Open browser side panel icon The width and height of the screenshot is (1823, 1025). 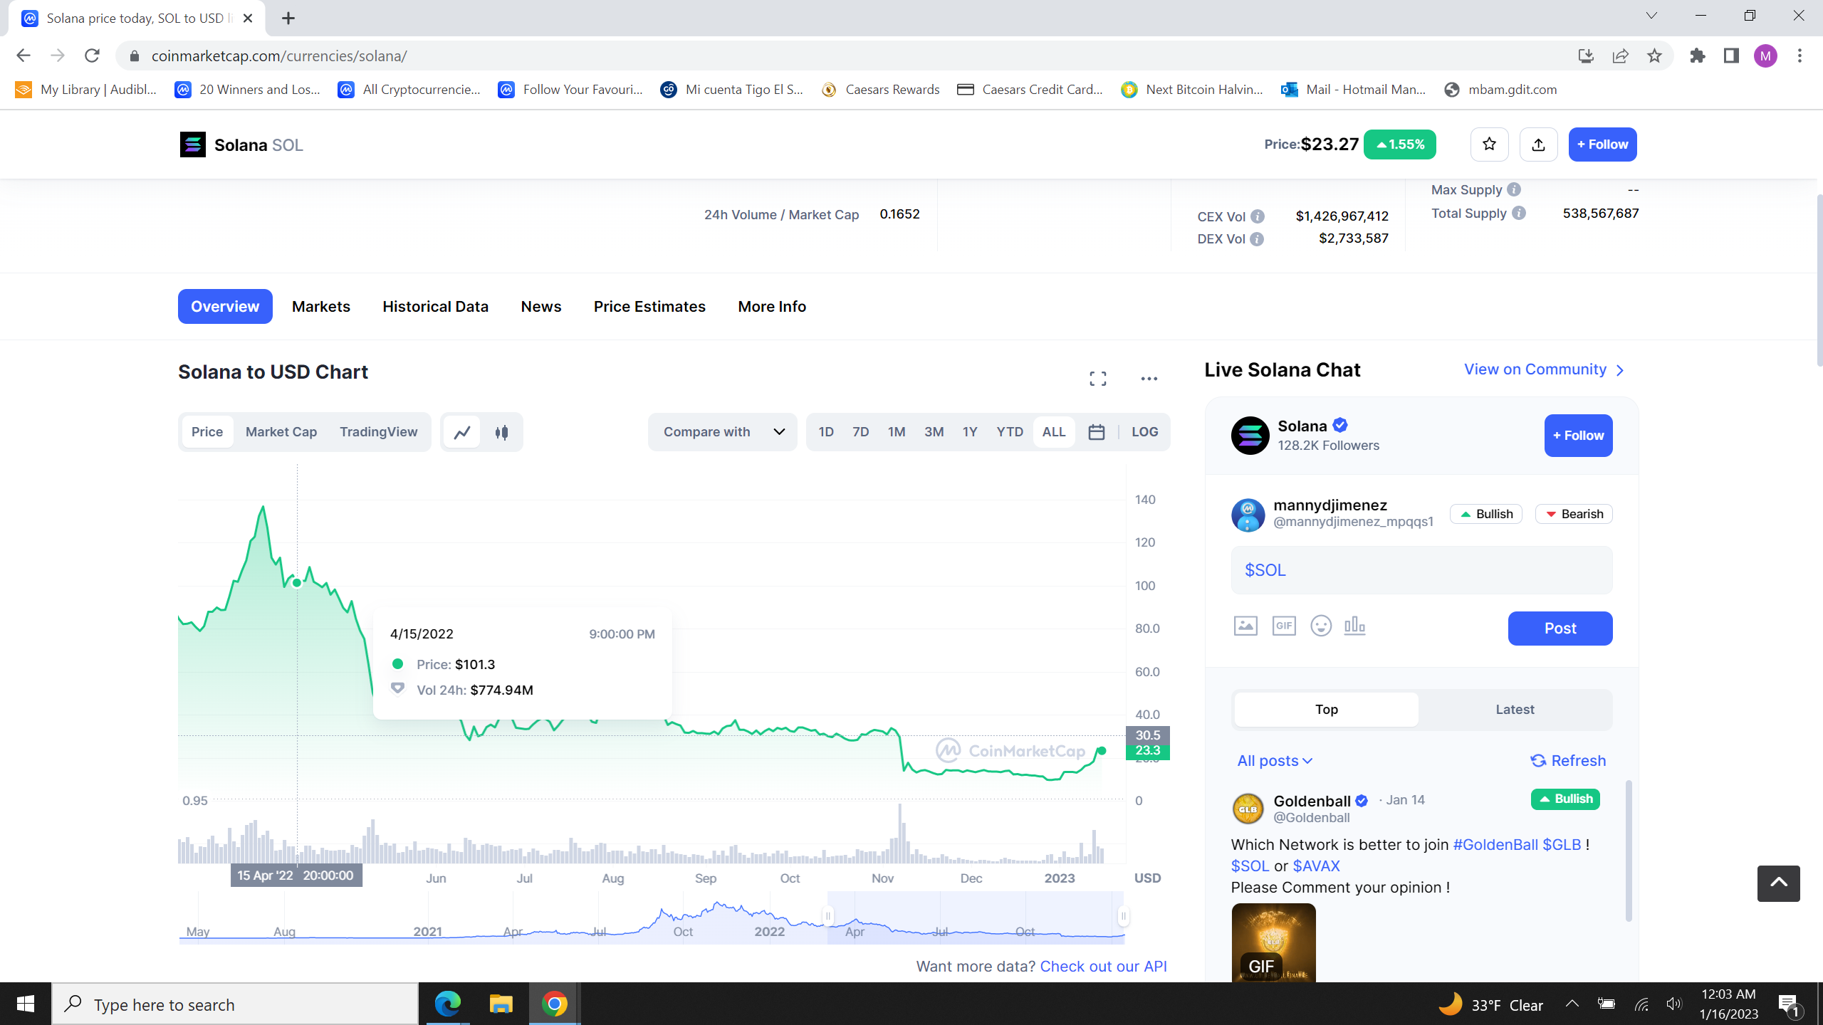[1731, 56]
